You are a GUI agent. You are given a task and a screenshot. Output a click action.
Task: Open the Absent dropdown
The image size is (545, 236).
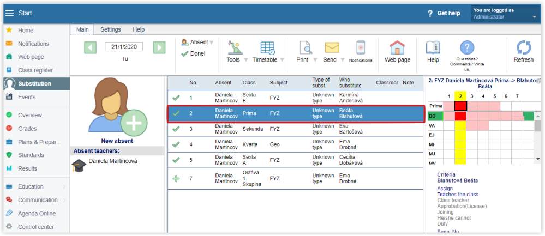coord(197,43)
